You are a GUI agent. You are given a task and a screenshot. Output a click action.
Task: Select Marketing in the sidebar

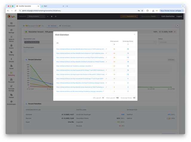click(x=11, y=74)
